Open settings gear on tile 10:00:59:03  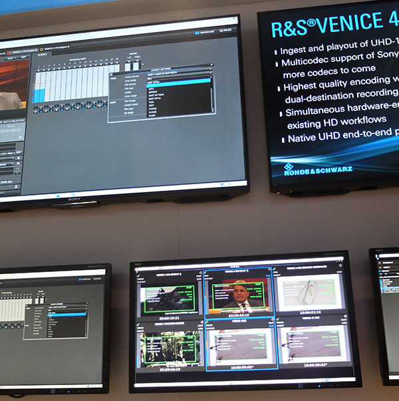(x=345, y=317)
